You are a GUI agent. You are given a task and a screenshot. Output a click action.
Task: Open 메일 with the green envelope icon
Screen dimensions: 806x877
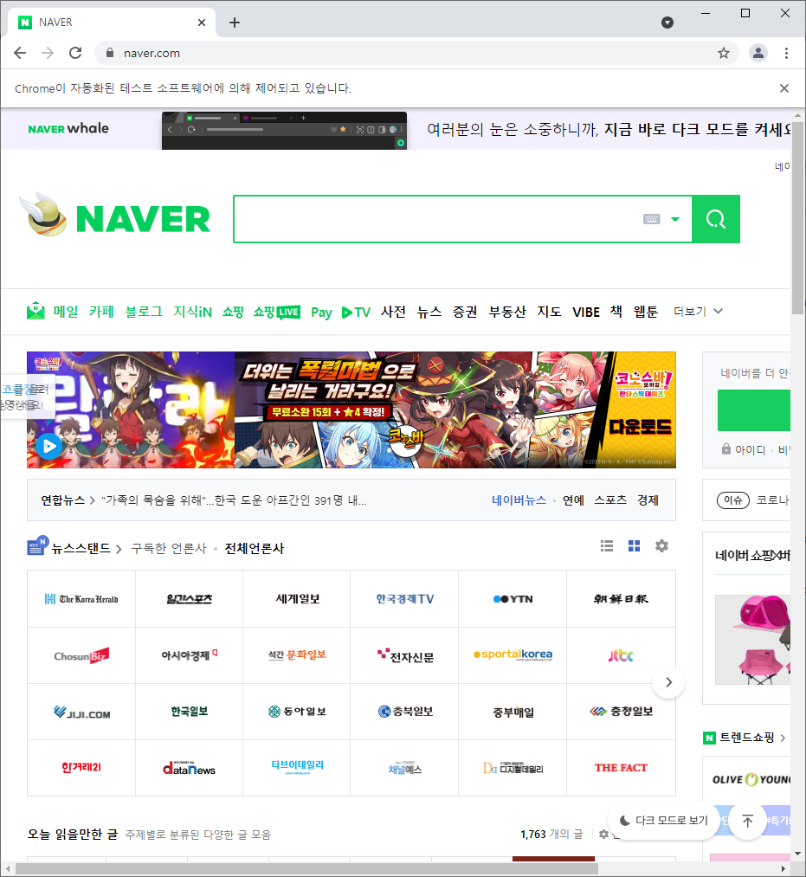click(53, 311)
